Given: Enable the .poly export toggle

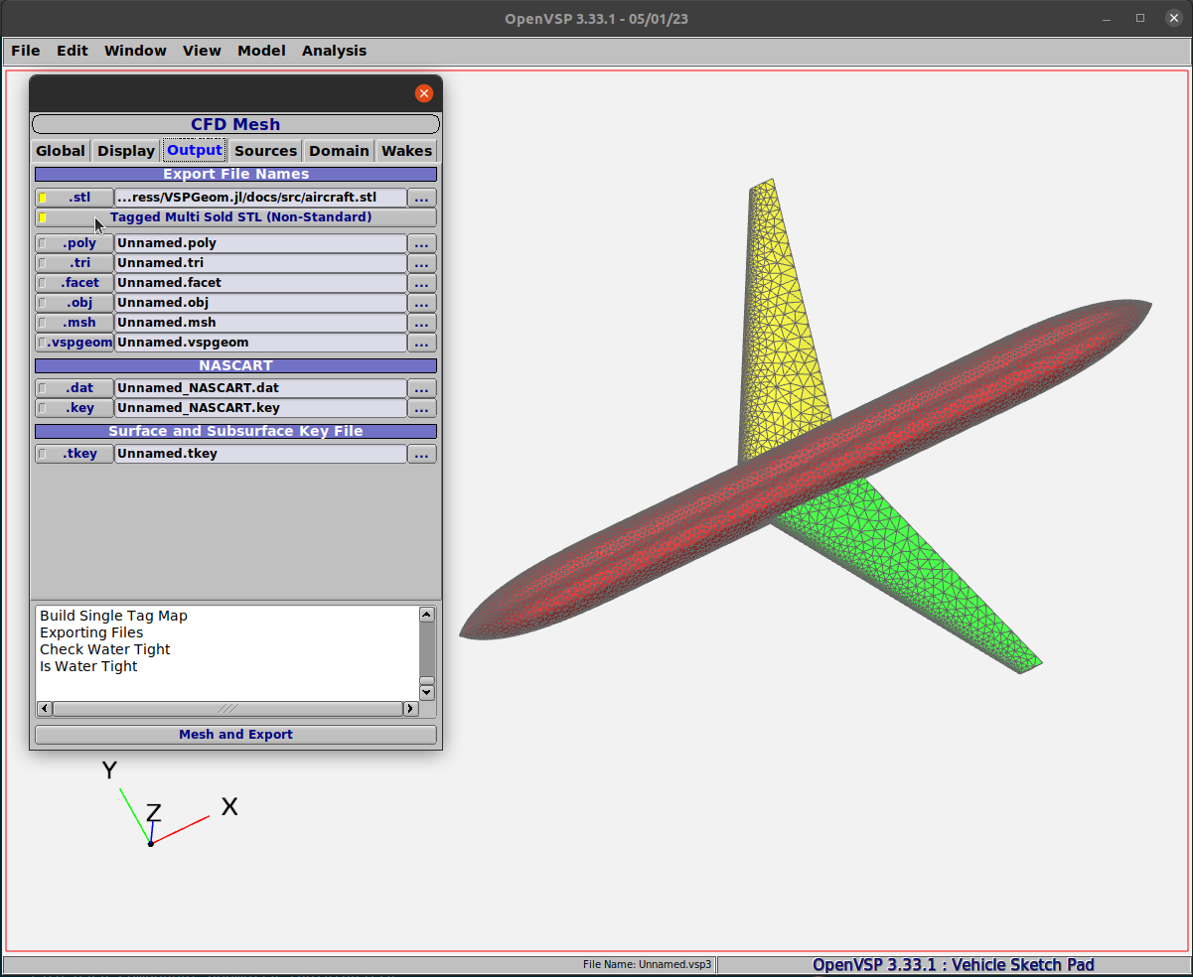Looking at the screenshot, I should (75, 243).
